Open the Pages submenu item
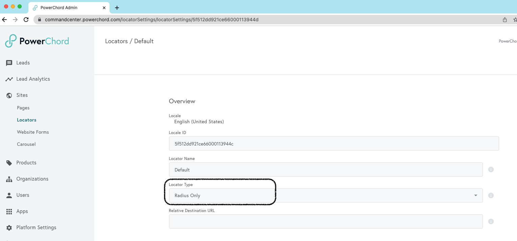 click(x=23, y=108)
